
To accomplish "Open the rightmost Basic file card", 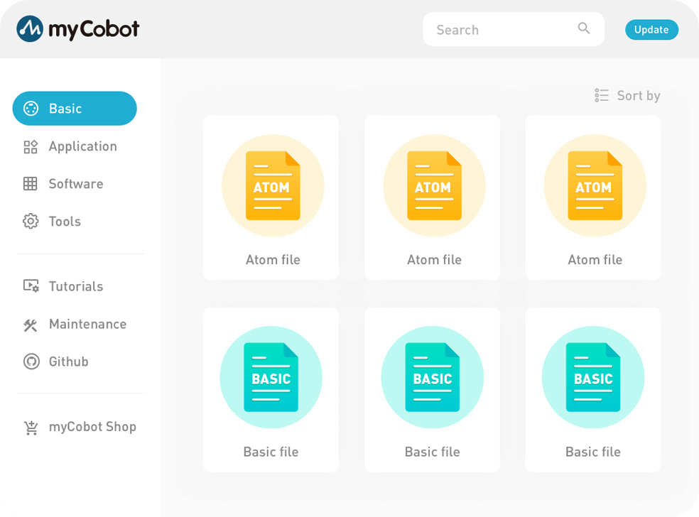I will tap(592, 389).
